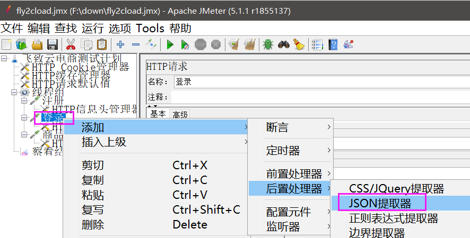This screenshot has height=238, width=470.
Task: Switch to the 基本 tab
Action: 158,114
